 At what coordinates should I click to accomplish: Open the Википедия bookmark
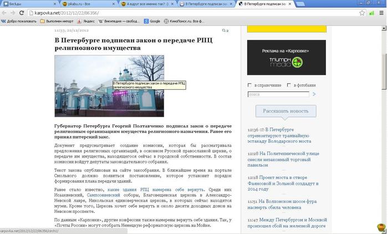tap(119, 21)
